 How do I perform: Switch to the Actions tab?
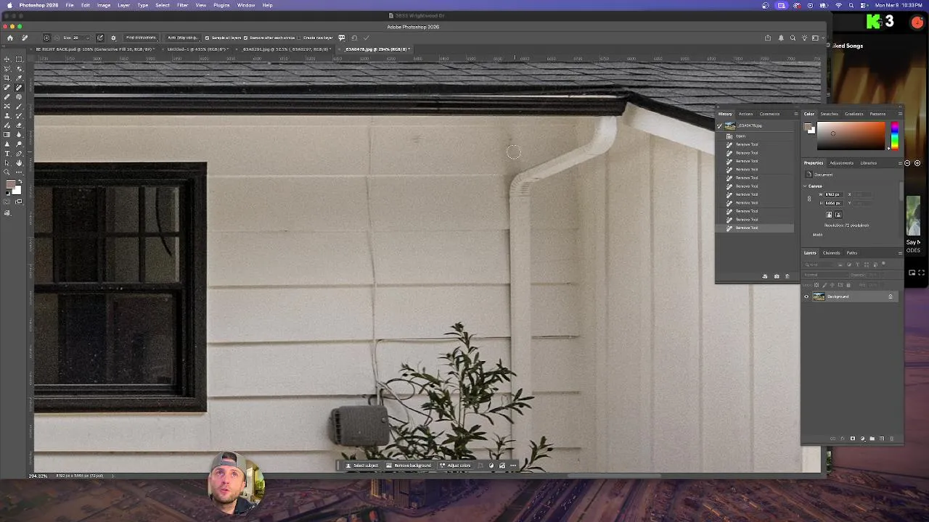coord(745,114)
